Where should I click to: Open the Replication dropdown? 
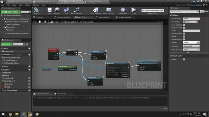191,46
